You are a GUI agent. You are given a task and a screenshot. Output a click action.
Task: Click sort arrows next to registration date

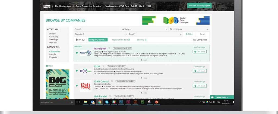129,40
